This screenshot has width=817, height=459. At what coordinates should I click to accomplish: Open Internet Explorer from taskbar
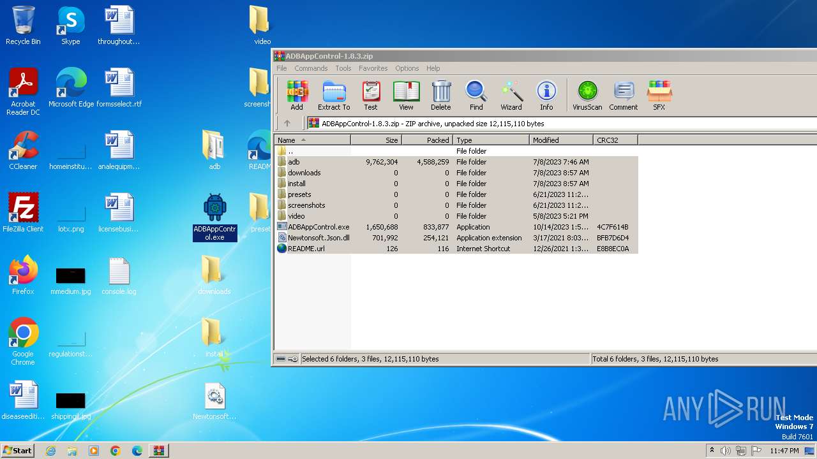point(50,451)
